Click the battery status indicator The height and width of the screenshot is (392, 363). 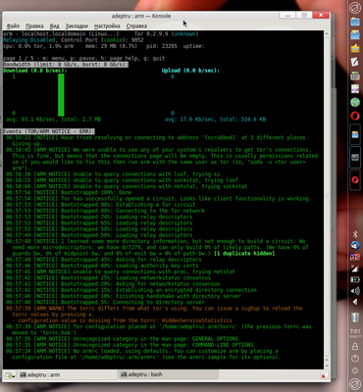(x=355, y=279)
